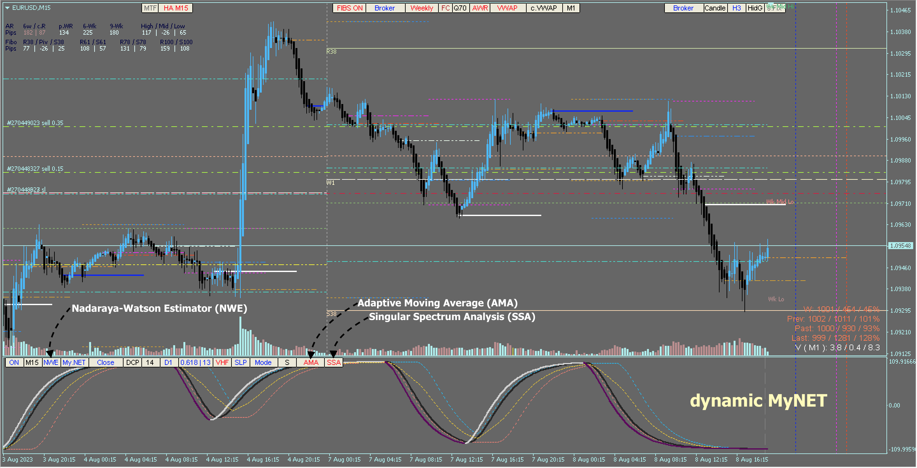The height and width of the screenshot is (468, 917).
Task: Enable the VWAP button
Action: click(x=508, y=8)
